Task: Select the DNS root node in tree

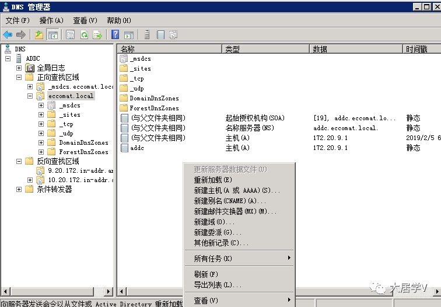Action: pyautogui.click(x=20, y=49)
